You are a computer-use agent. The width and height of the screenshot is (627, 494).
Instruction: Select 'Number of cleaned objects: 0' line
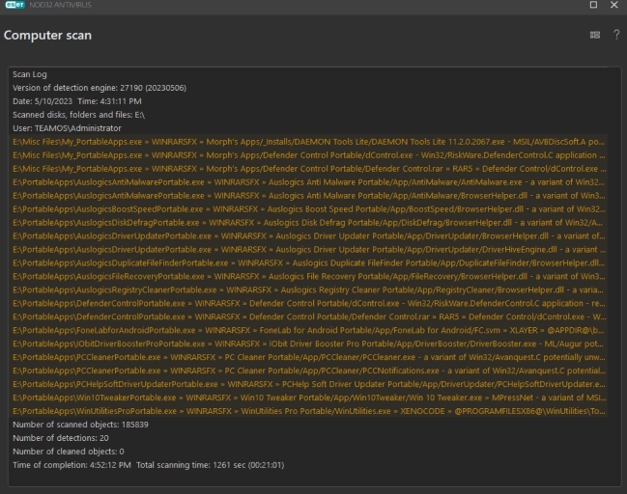point(69,452)
